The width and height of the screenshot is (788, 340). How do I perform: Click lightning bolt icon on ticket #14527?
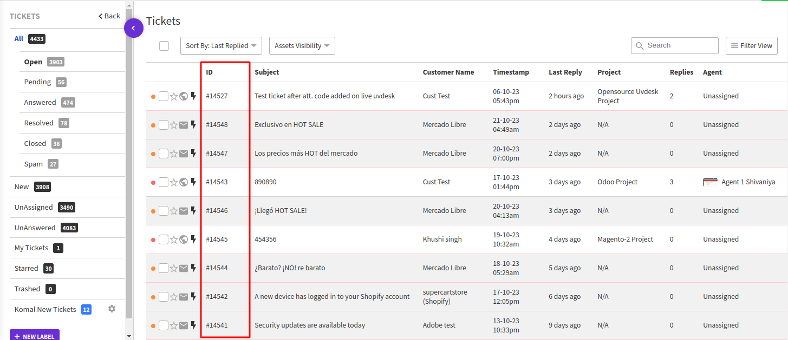click(x=193, y=96)
